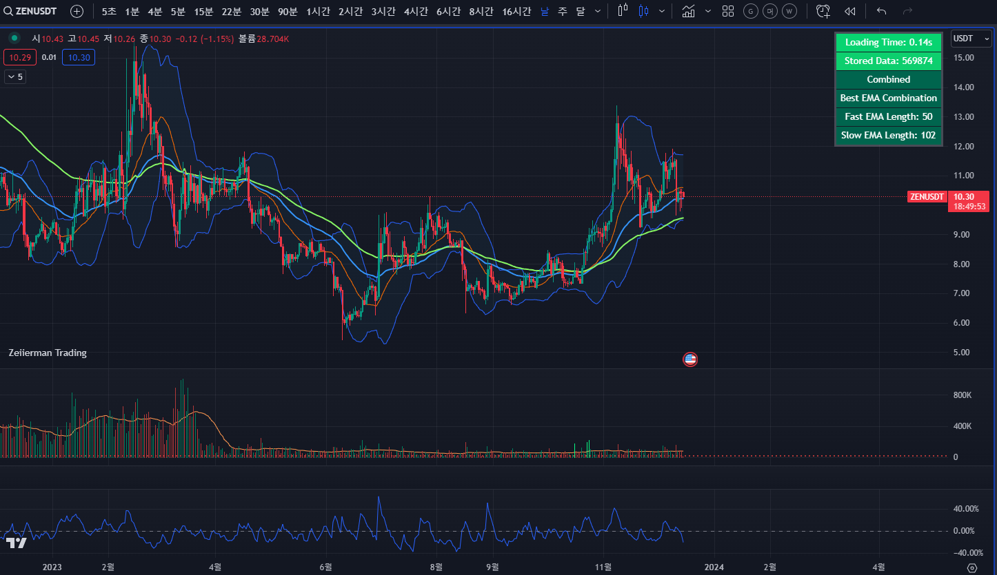Redo the last chart action
The width and height of the screenshot is (997, 575).
pyautogui.click(x=908, y=11)
